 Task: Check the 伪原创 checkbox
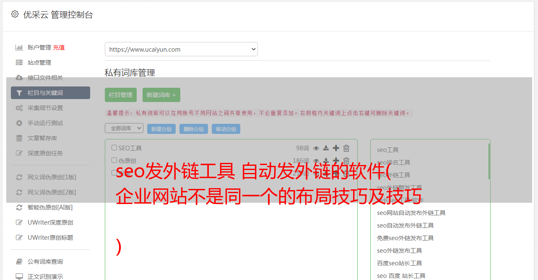coord(114,160)
